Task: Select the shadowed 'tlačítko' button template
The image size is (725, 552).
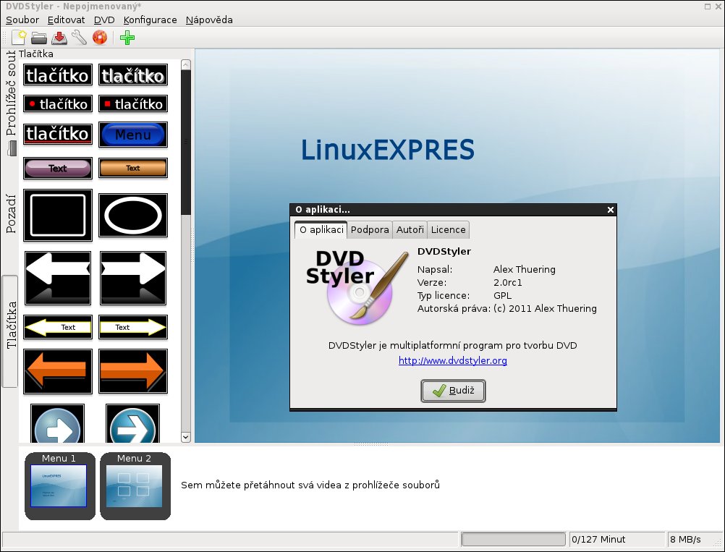Action: click(133, 75)
